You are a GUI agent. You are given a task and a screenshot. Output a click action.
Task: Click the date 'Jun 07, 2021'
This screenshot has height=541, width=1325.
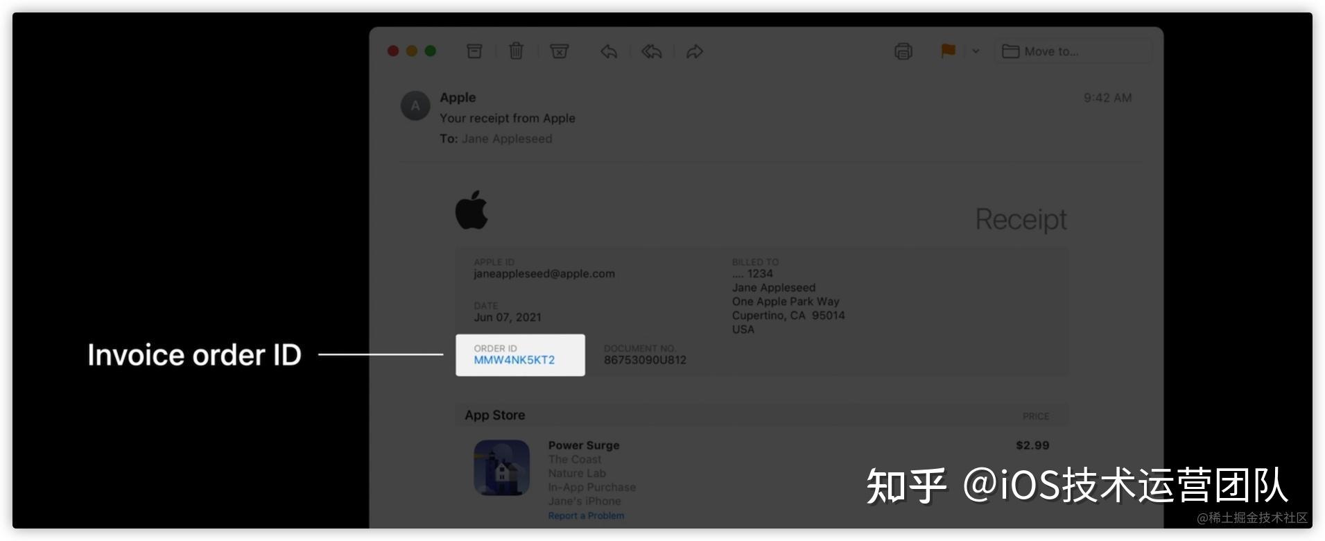coord(508,317)
